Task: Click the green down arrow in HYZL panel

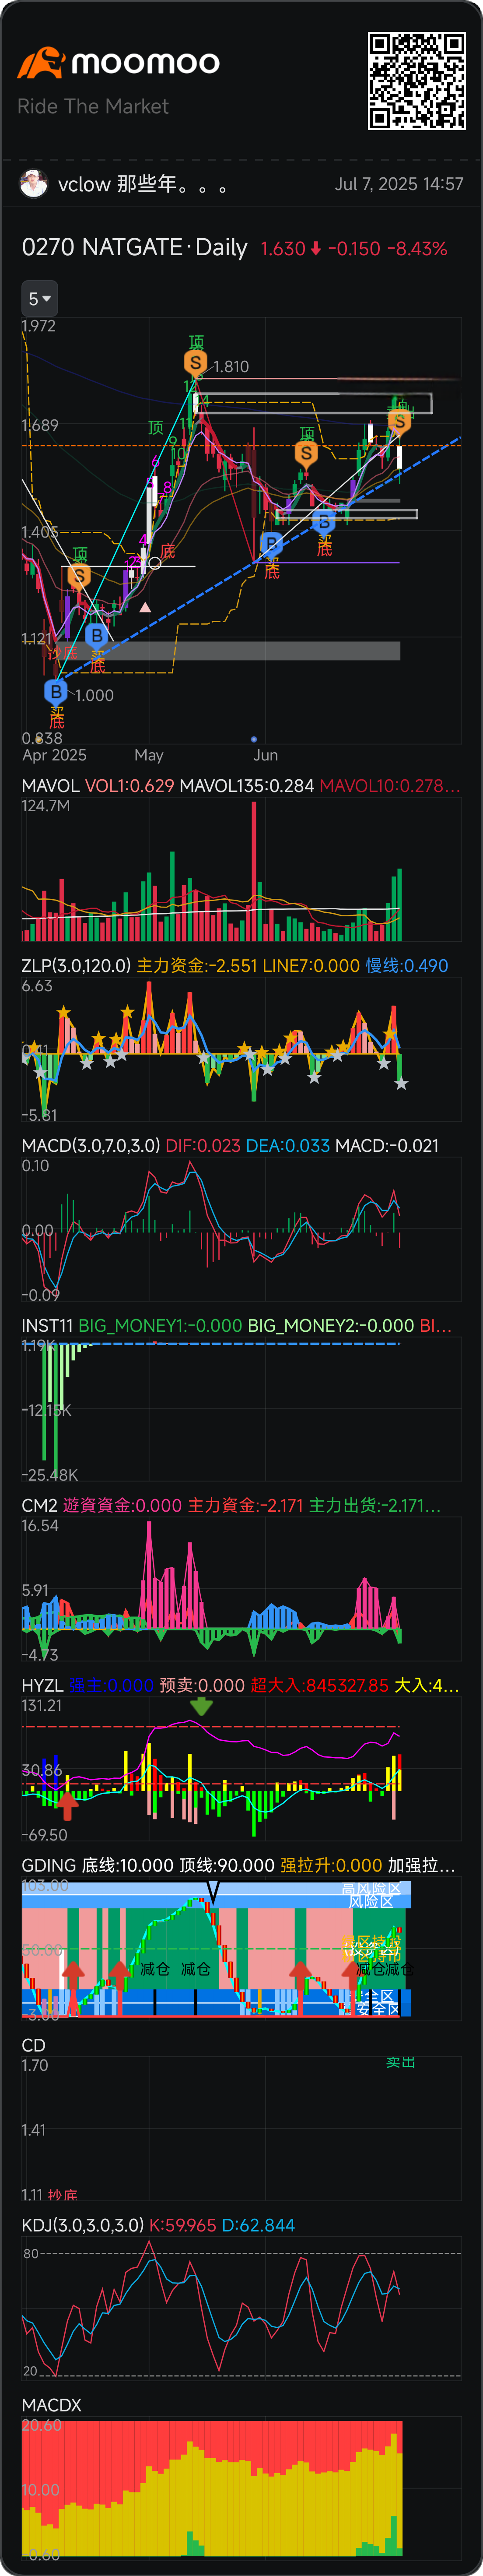Action: (x=201, y=1707)
